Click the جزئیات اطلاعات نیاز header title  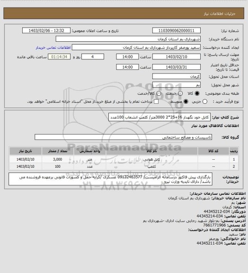pyautogui.click(x=220, y=14)
